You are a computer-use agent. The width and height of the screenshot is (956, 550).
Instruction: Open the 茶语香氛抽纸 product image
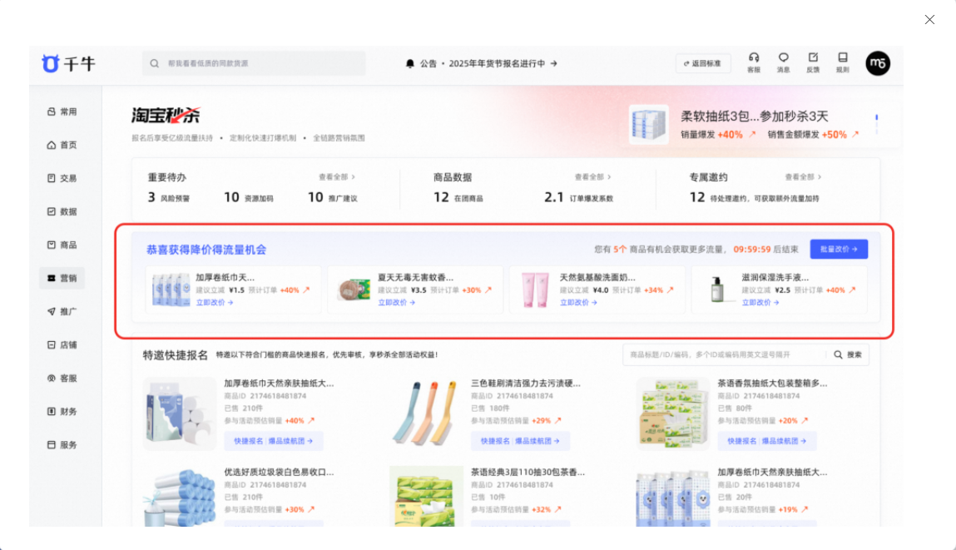coord(673,414)
